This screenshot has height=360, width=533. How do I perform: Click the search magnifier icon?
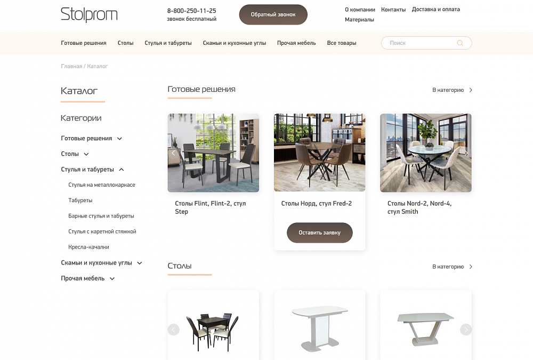[460, 43]
